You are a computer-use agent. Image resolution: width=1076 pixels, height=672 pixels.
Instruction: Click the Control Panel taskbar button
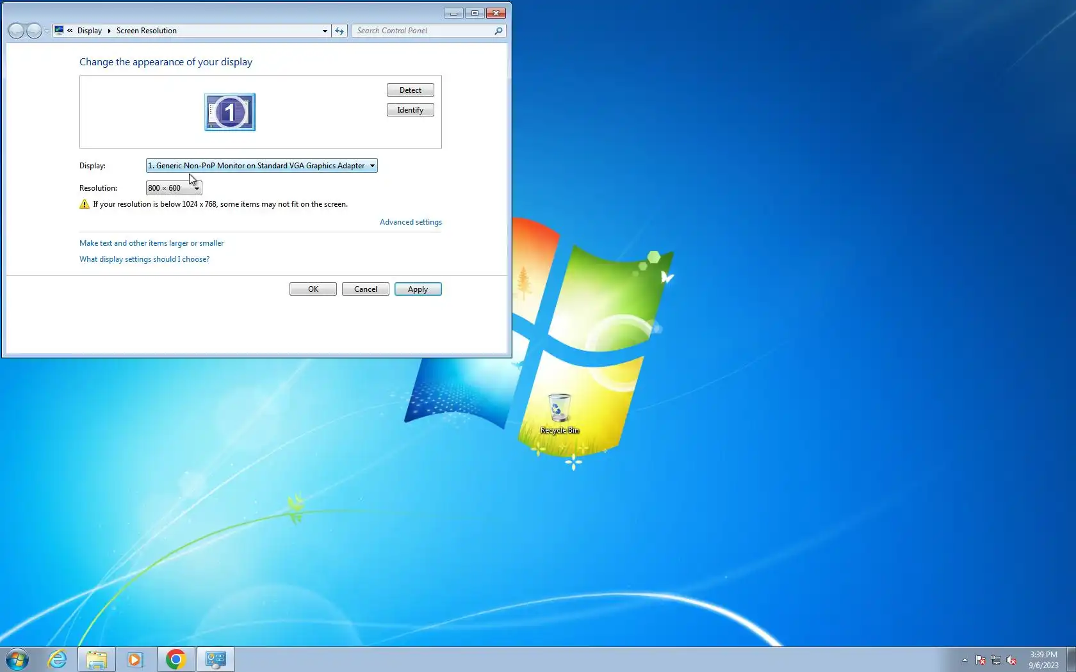tap(216, 659)
